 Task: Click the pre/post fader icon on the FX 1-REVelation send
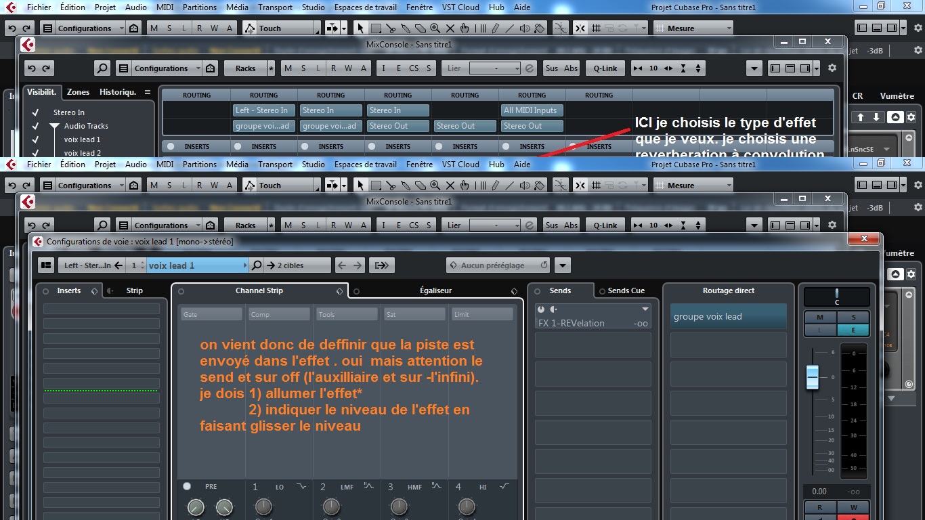click(x=554, y=309)
